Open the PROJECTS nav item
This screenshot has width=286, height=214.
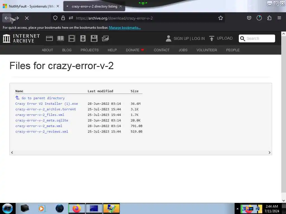point(90,50)
